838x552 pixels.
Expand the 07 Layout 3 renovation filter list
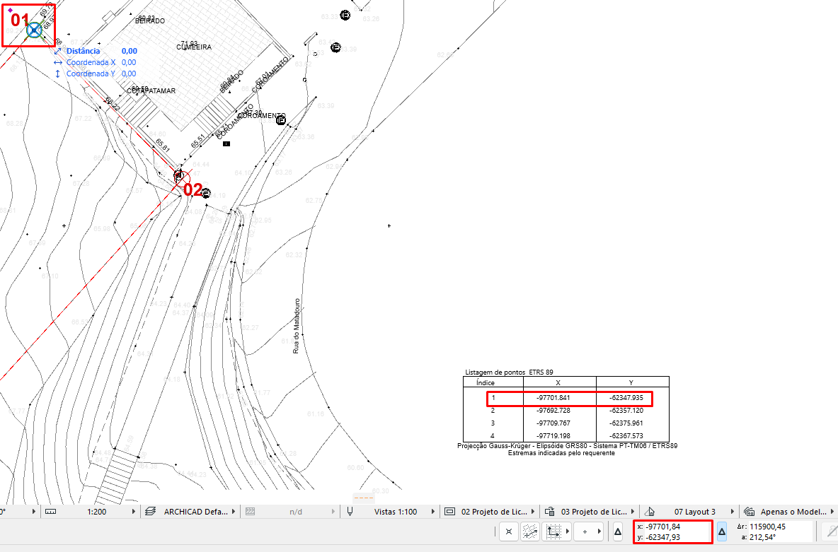(733, 511)
